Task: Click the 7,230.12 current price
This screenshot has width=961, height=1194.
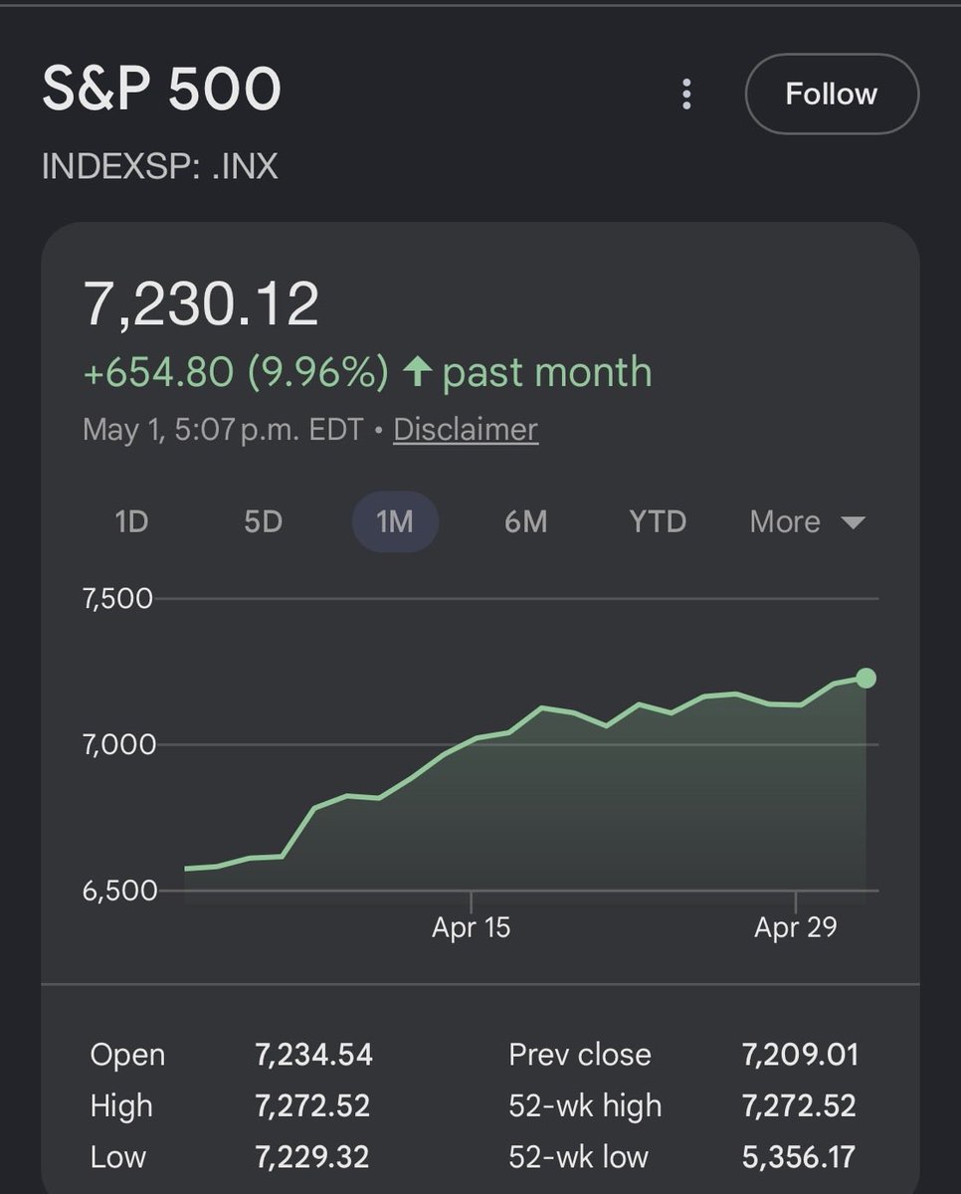Action: coord(201,304)
